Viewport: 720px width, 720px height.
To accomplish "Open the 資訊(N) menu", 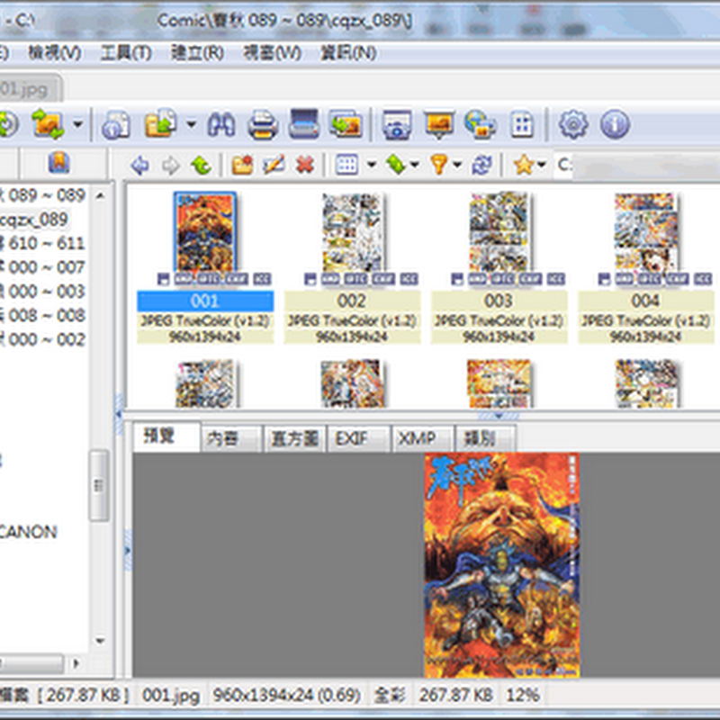I will 349,53.
